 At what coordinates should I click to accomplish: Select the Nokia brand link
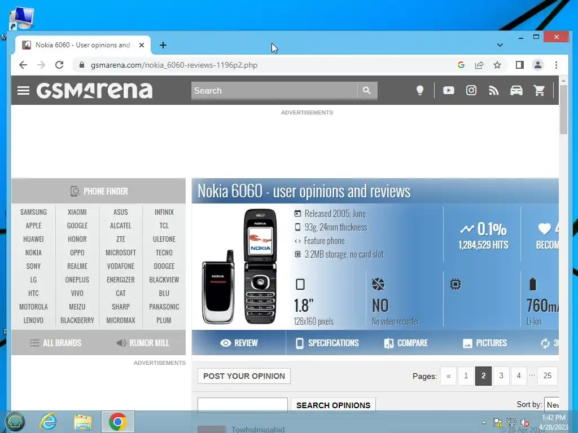click(x=33, y=253)
